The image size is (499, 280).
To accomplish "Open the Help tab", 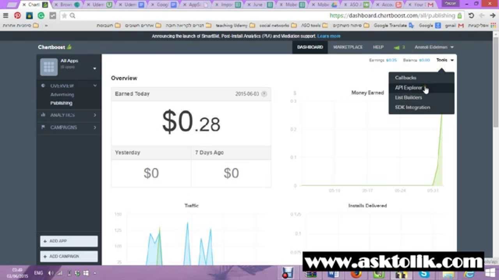I will click(x=378, y=47).
